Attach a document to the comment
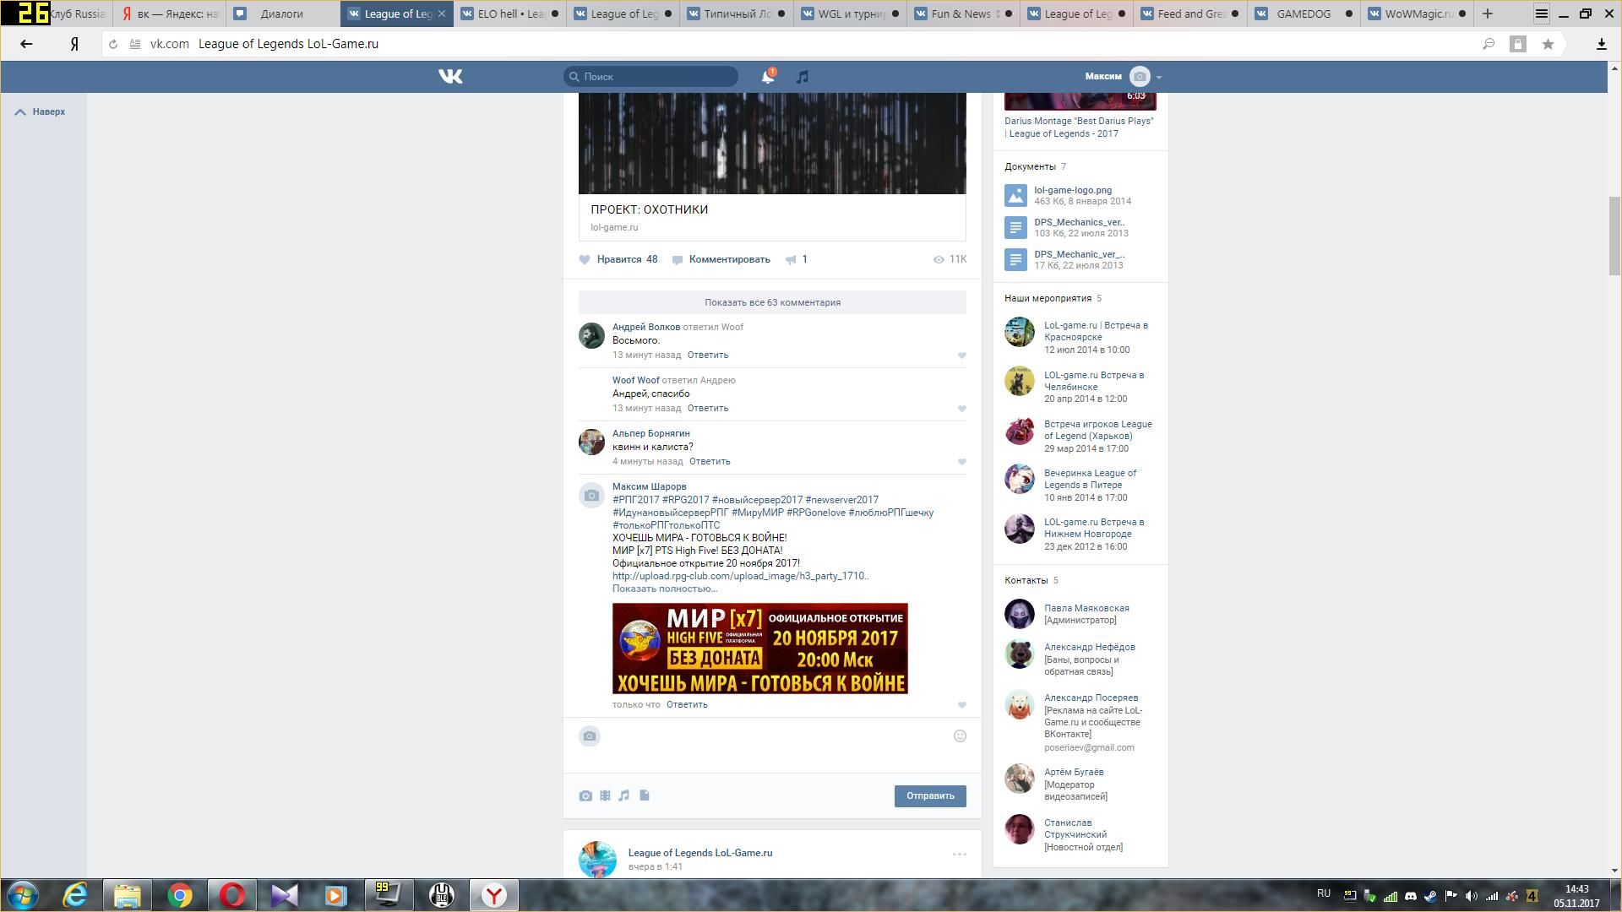 (645, 795)
